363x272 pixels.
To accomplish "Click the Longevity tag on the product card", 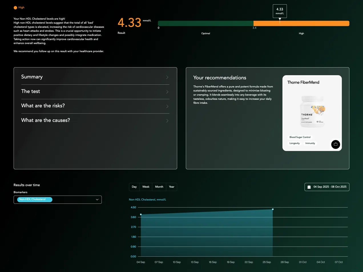I will click(295, 143).
